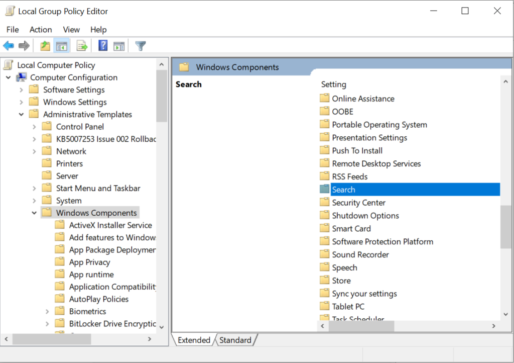Open the Action menu

point(41,30)
